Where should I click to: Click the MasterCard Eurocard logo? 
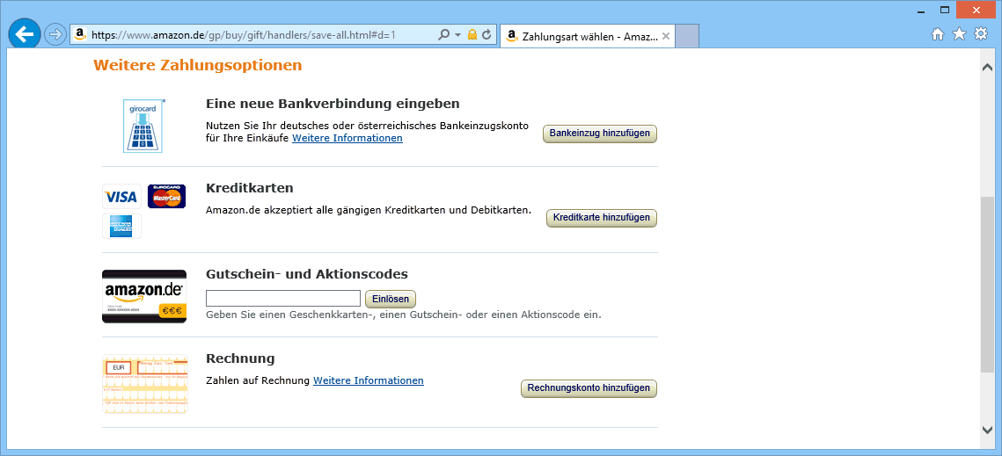pyautogui.click(x=166, y=197)
